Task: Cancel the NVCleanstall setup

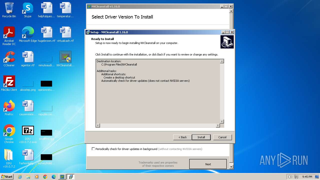Action: [222, 137]
